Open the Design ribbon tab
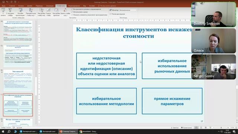238x134 pixels. [30, 6]
